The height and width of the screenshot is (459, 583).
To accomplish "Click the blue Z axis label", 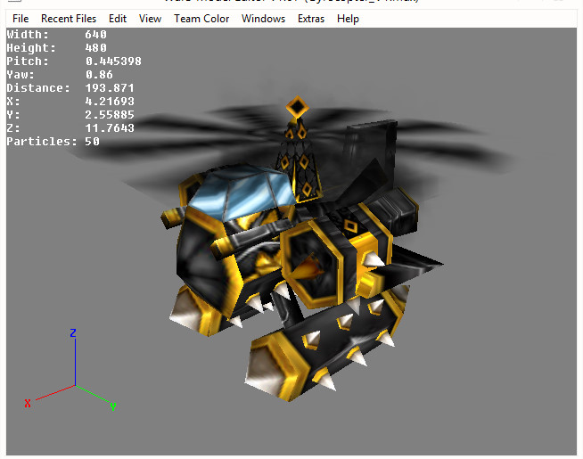I will pos(73,332).
